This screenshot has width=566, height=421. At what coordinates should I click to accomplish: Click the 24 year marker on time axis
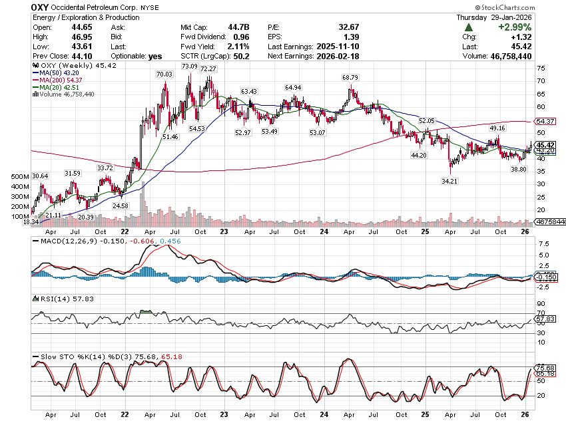[x=322, y=229]
